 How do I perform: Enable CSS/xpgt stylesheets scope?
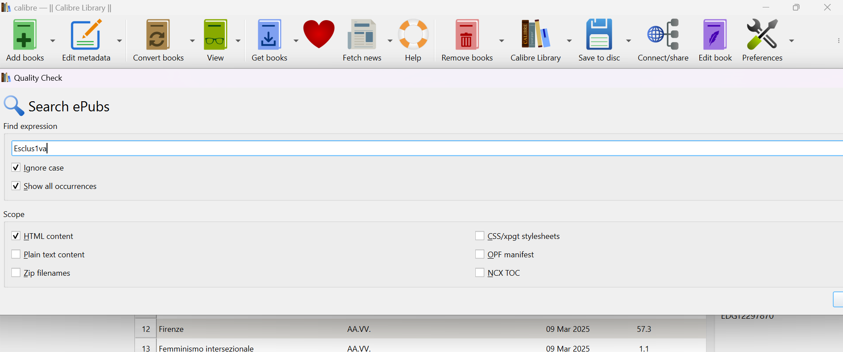pyautogui.click(x=480, y=236)
